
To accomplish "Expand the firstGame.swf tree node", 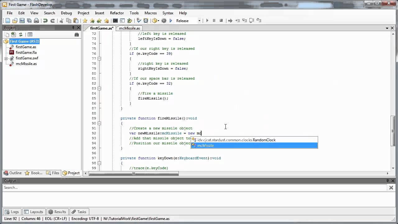I will point(5,58).
